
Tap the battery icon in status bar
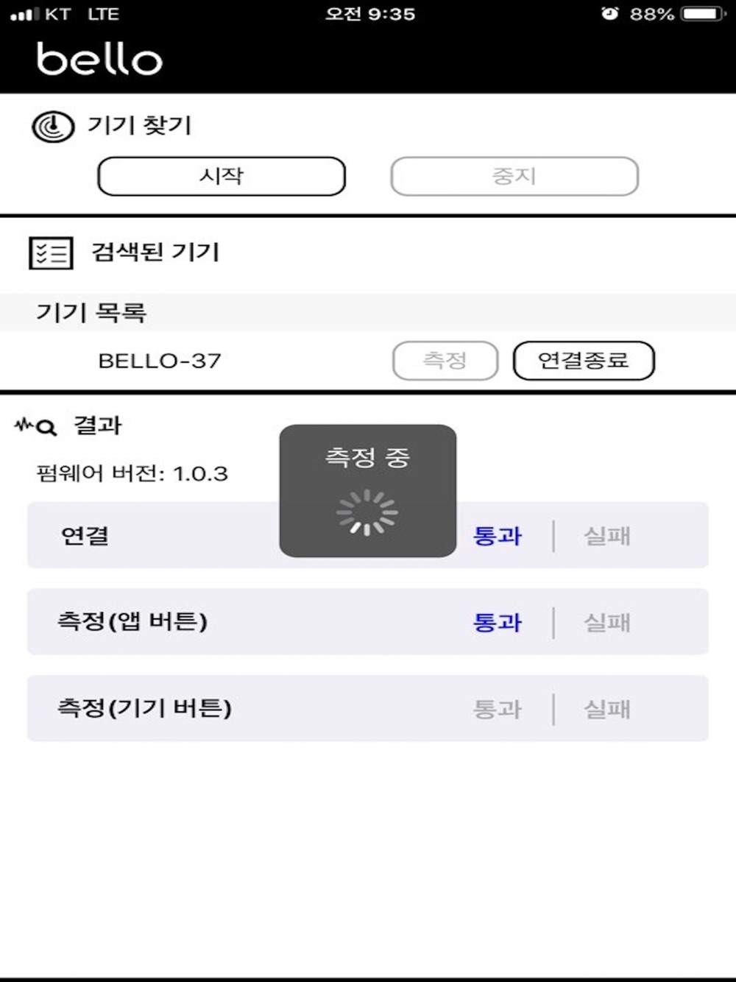click(704, 14)
